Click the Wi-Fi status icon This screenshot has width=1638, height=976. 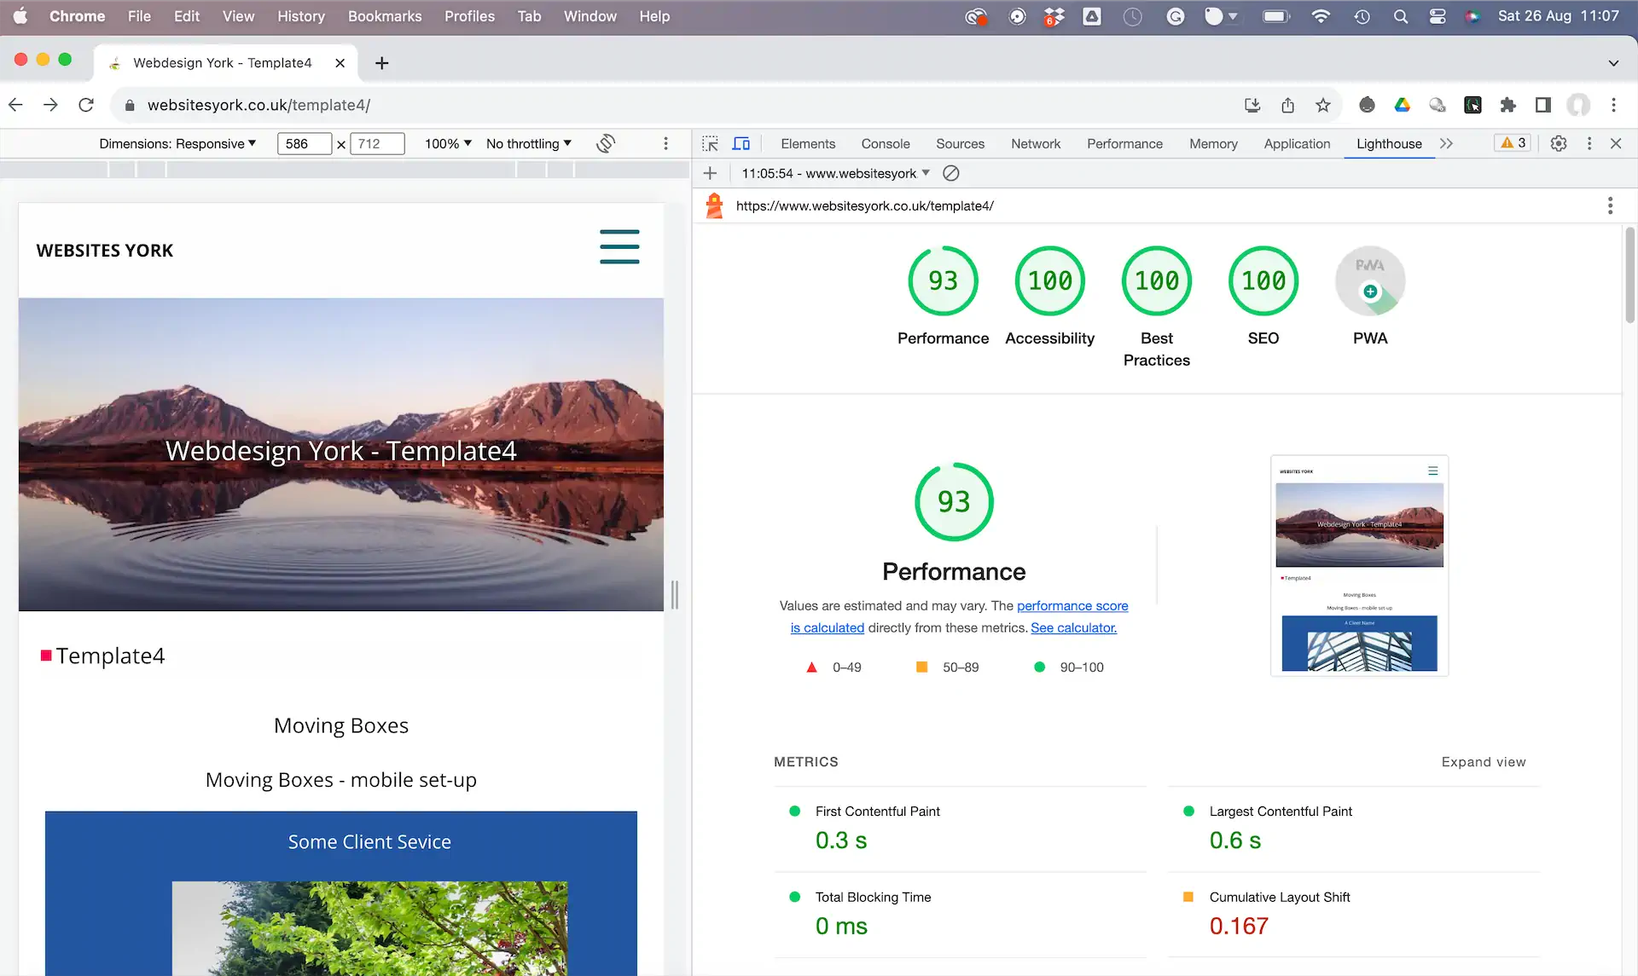coord(1320,16)
